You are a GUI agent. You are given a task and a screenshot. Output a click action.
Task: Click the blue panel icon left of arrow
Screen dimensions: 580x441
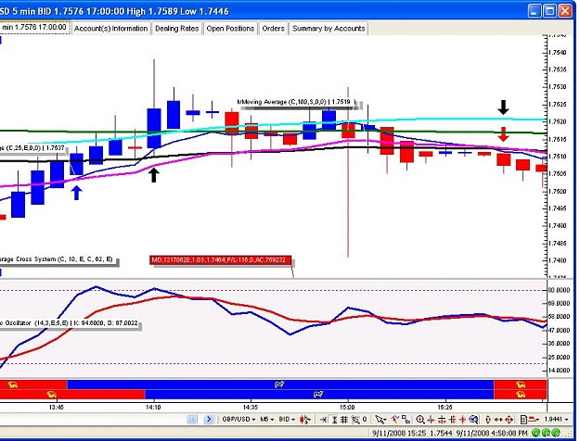pos(191,419)
